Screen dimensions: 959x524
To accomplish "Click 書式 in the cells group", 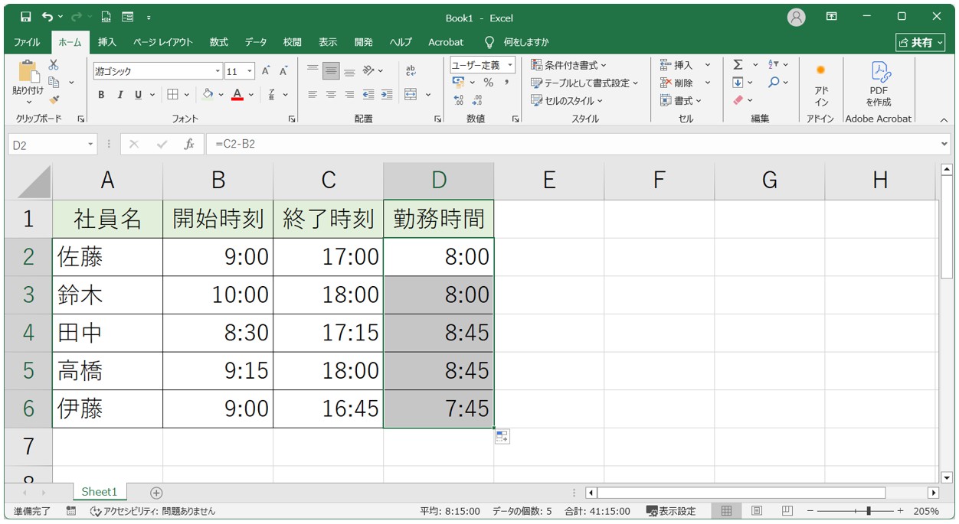I will click(681, 100).
